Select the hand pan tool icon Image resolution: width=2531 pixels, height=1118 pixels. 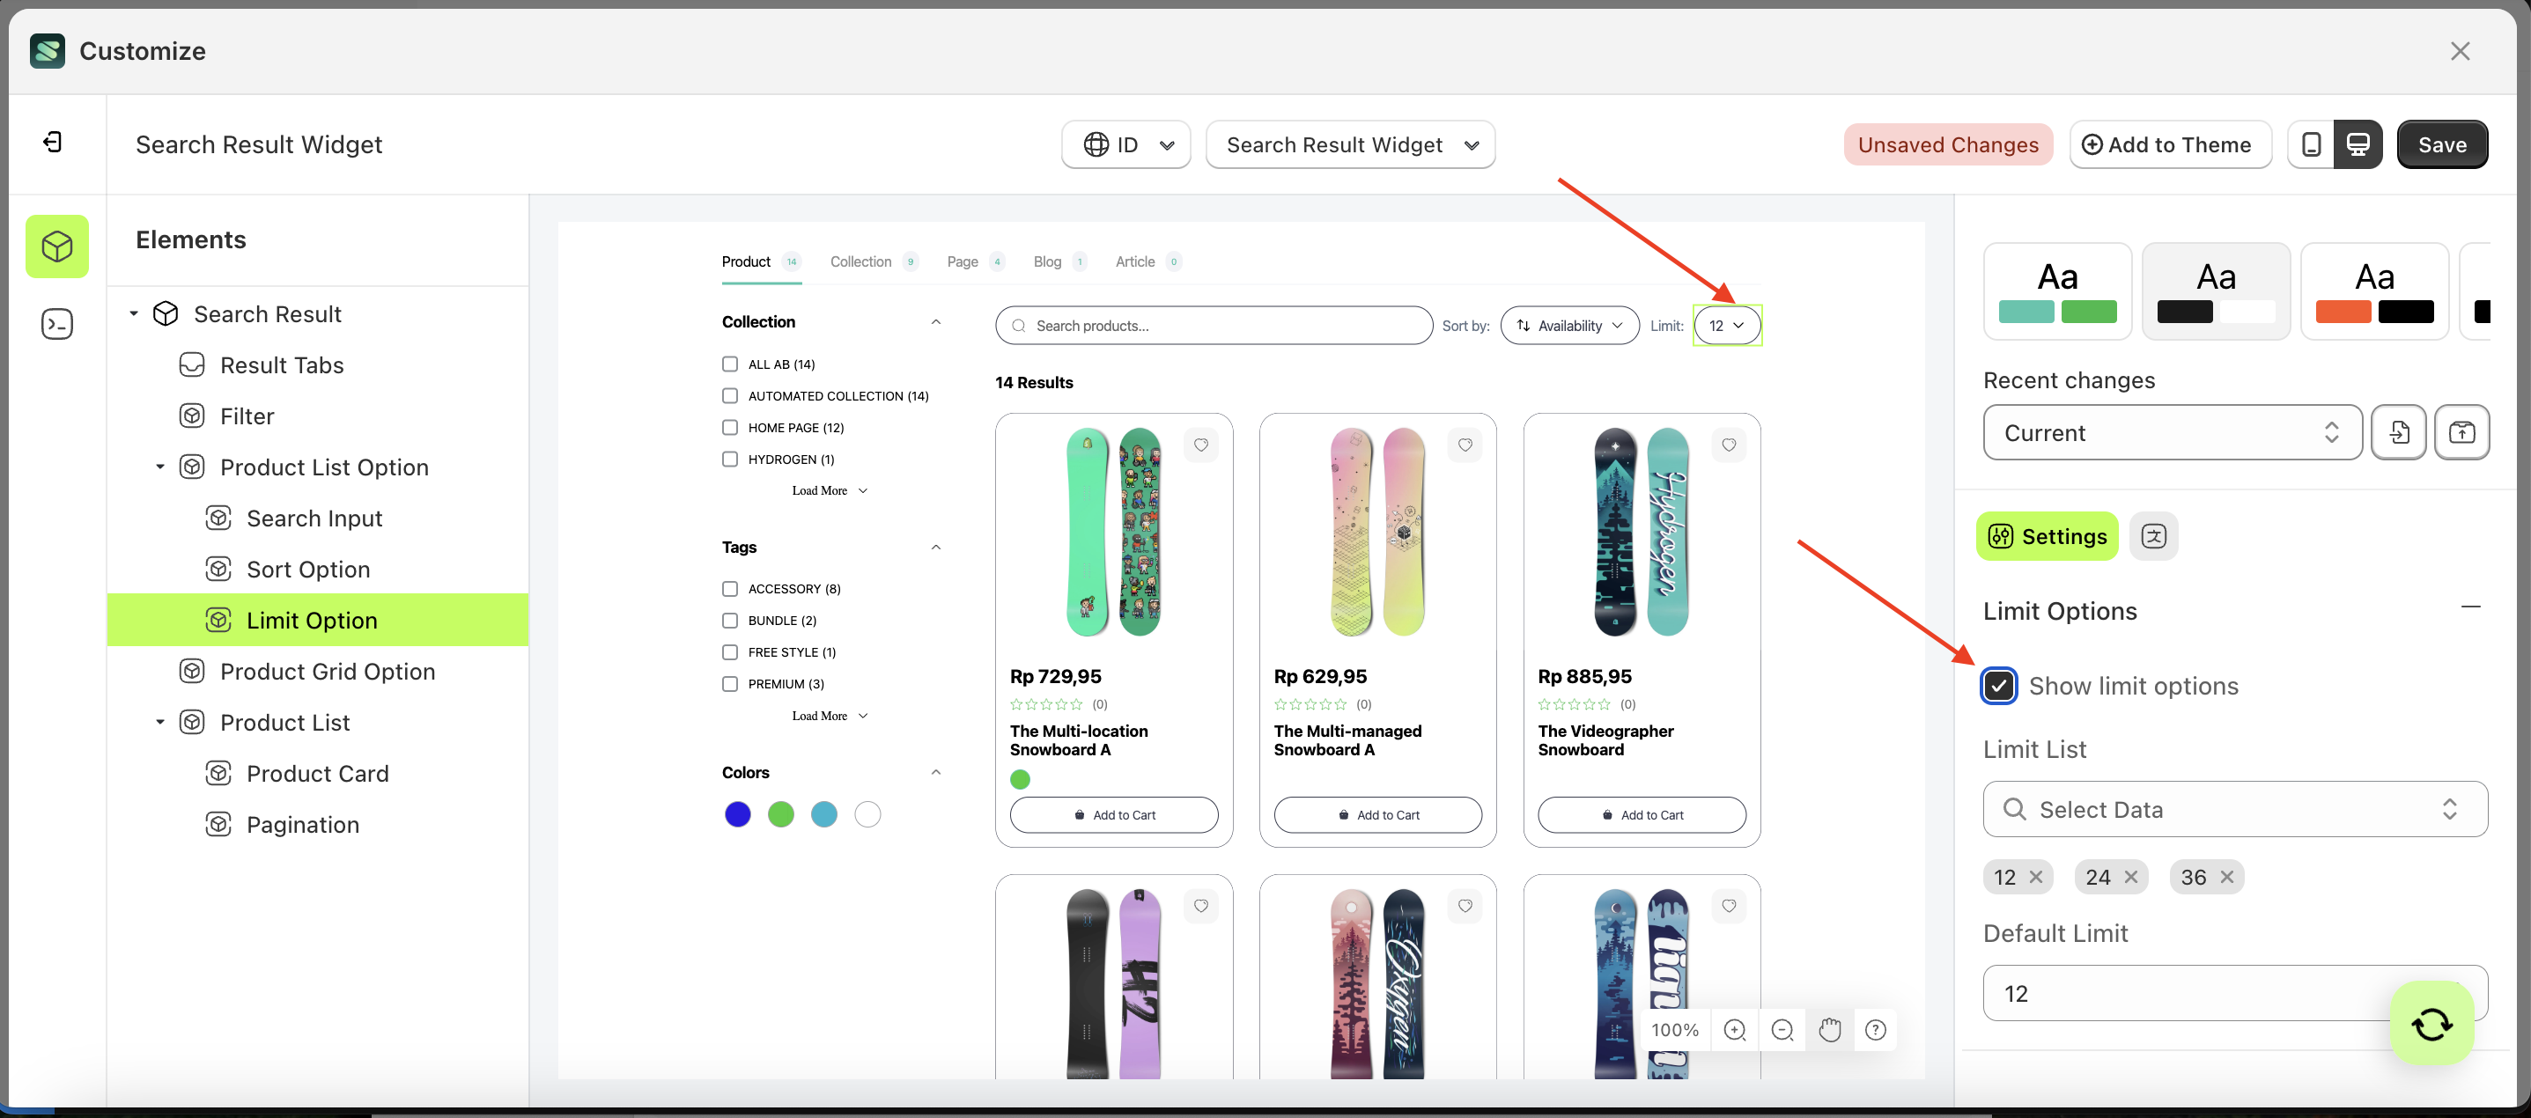click(1829, 1030)
